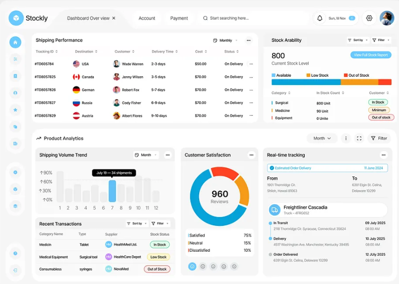Select the fourth emoji face rating
This screenshot has height=284, width=399.
click(x=224, y=266)
